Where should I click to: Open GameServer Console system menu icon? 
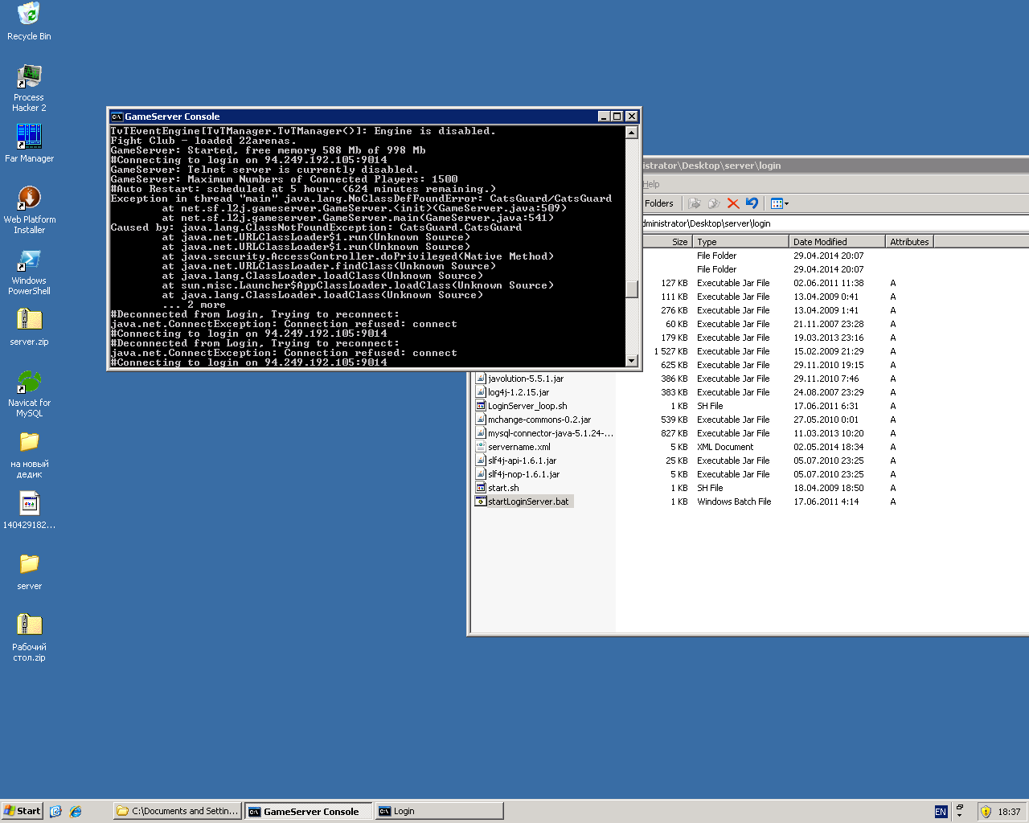117,117
